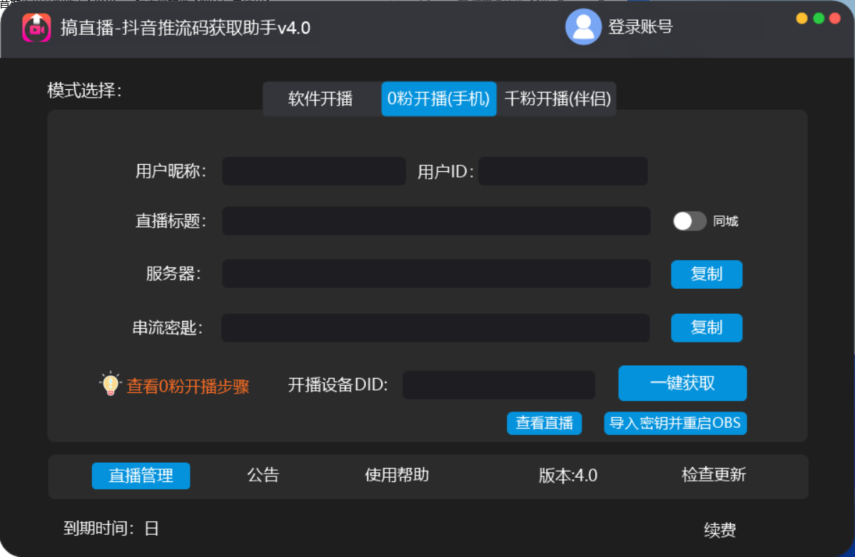Open the 使用帮助 section
The image size is (855, 557).
coord(396,476)
